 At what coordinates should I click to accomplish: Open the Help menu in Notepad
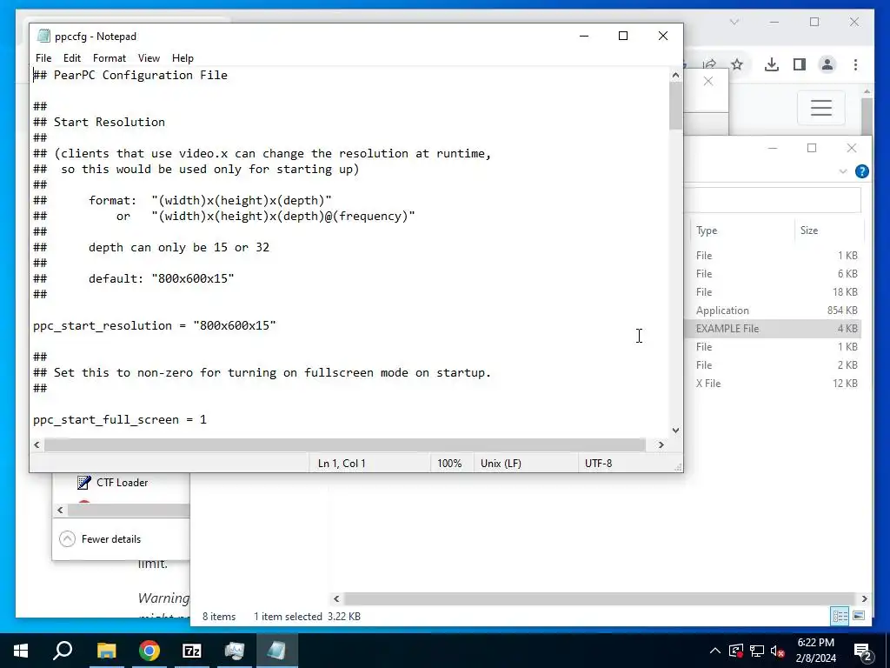point(183,58)
